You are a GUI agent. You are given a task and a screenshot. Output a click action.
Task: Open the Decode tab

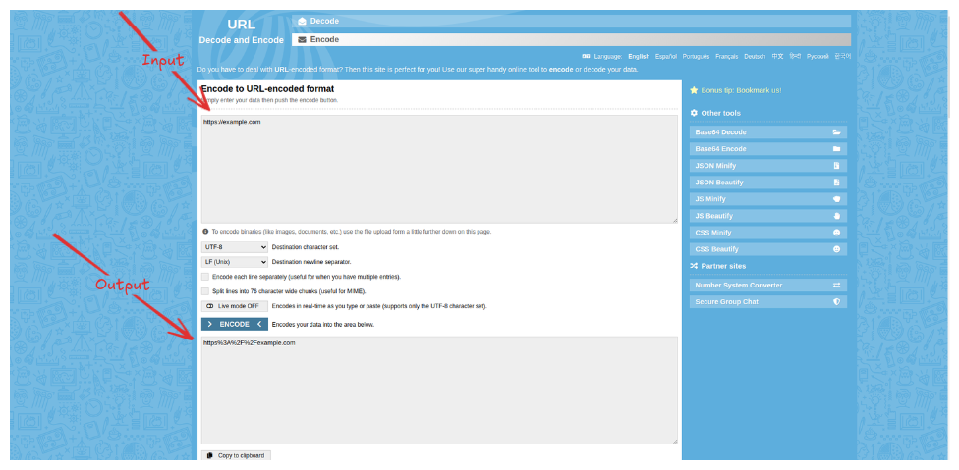[x=571, y=21]
